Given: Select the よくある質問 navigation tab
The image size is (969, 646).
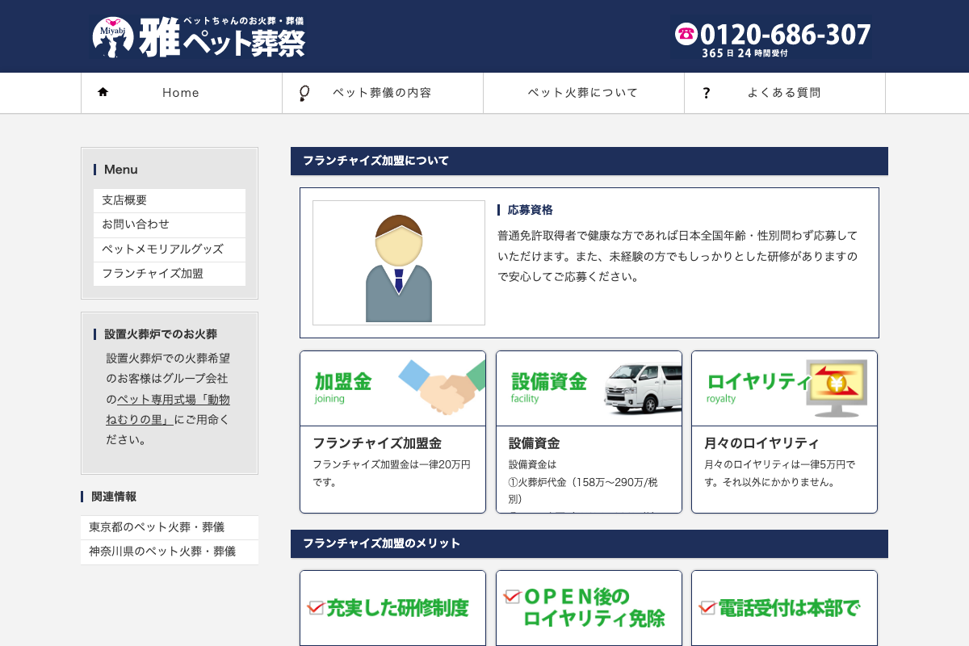Looking at the screenshot, I should point(785,93).
